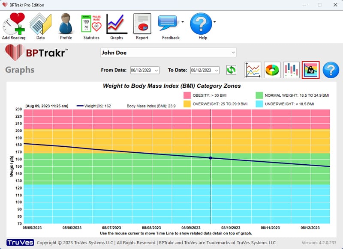
Task: Switch to the line chart graph
Action: point(253,70)
